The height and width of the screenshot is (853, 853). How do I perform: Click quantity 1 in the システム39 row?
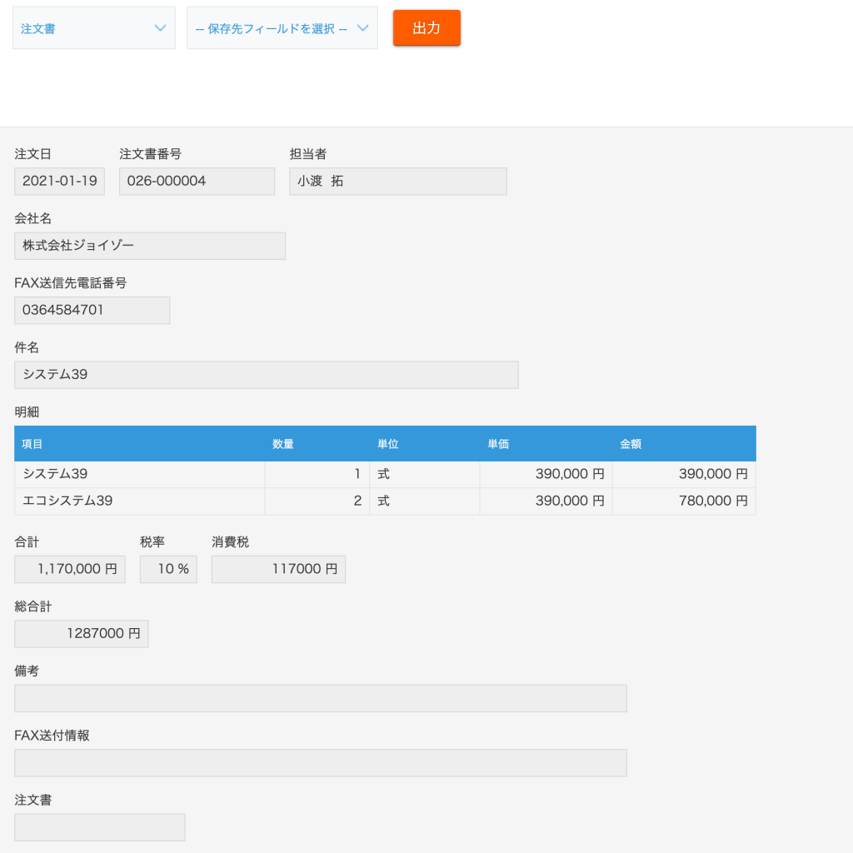pyautogui.click(x=317, y=474)
